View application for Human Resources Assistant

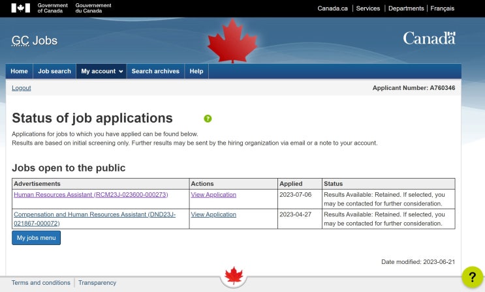[213, 195]
